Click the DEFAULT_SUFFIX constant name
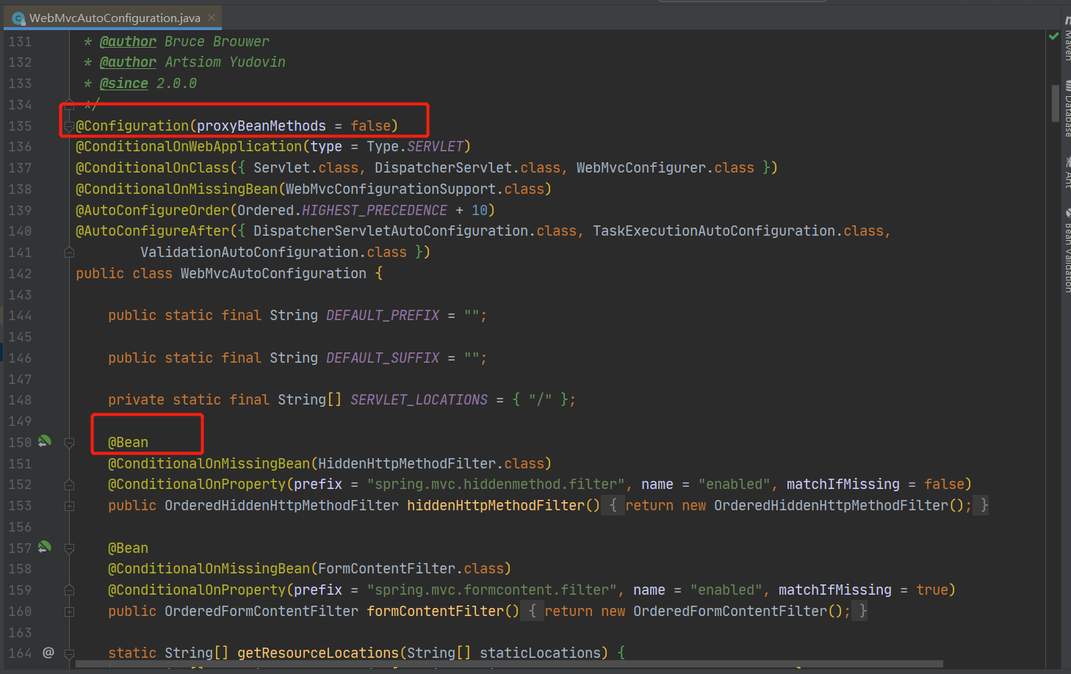The image size is (1071, 674). [x=383, y=358]
